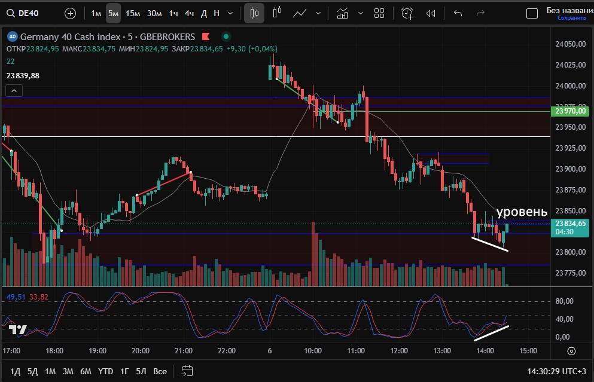Create an alert with the clock icon
Viewport: 594px width, 382px height.
[x=407, y=13]
